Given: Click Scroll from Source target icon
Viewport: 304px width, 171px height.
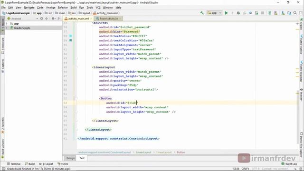Looking at the screenshot, I should (41, 19).
